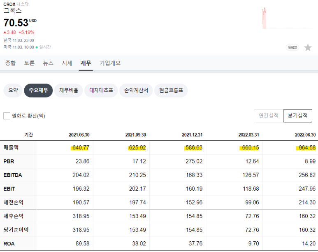Click 세전손익 value 99.06
Image resolution: width=318 pixels, height=252 pixels.
(x=252, y=203)
